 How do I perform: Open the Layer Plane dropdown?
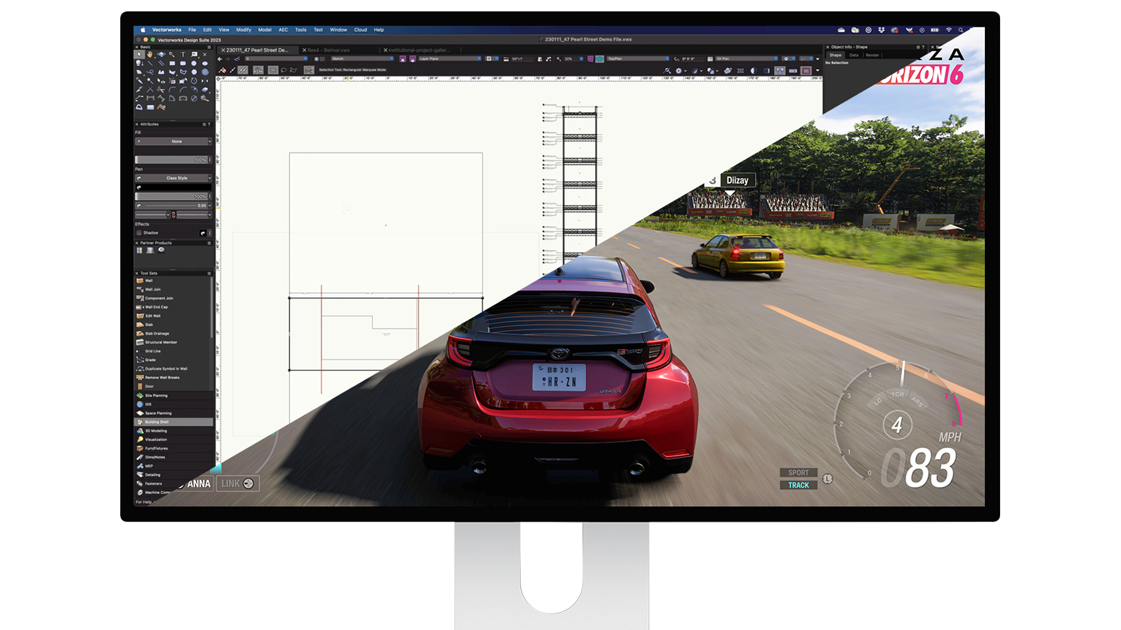coord(450,59)
